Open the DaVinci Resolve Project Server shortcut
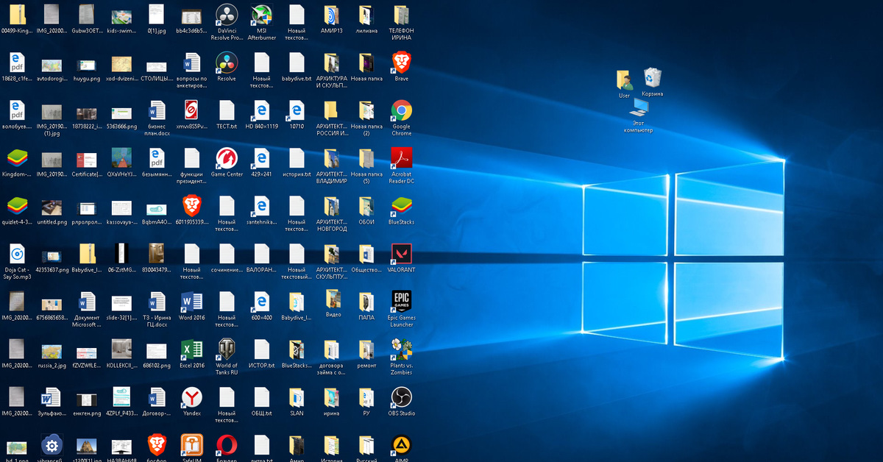This screenshot has height=462, width=883. click(x=226, y=15)
